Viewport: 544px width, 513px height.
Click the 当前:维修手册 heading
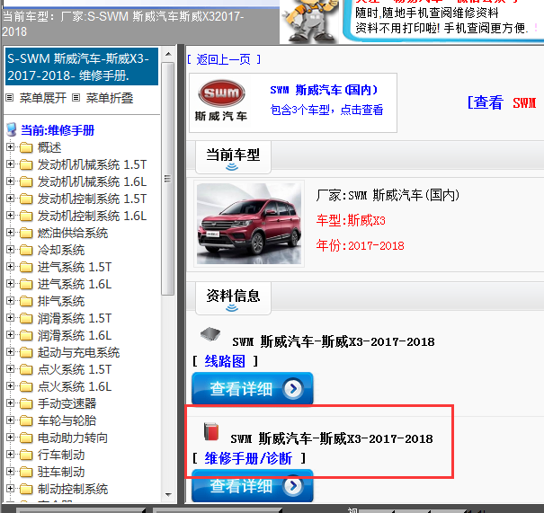(58, 130)
